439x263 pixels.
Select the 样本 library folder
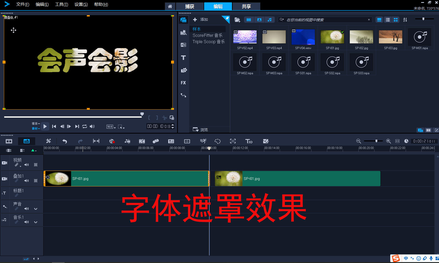point(197,29)
